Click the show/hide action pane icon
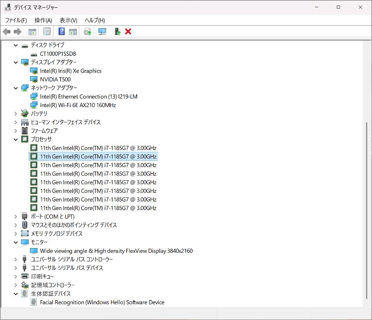The image size is (372, 320). click(73, 31)
